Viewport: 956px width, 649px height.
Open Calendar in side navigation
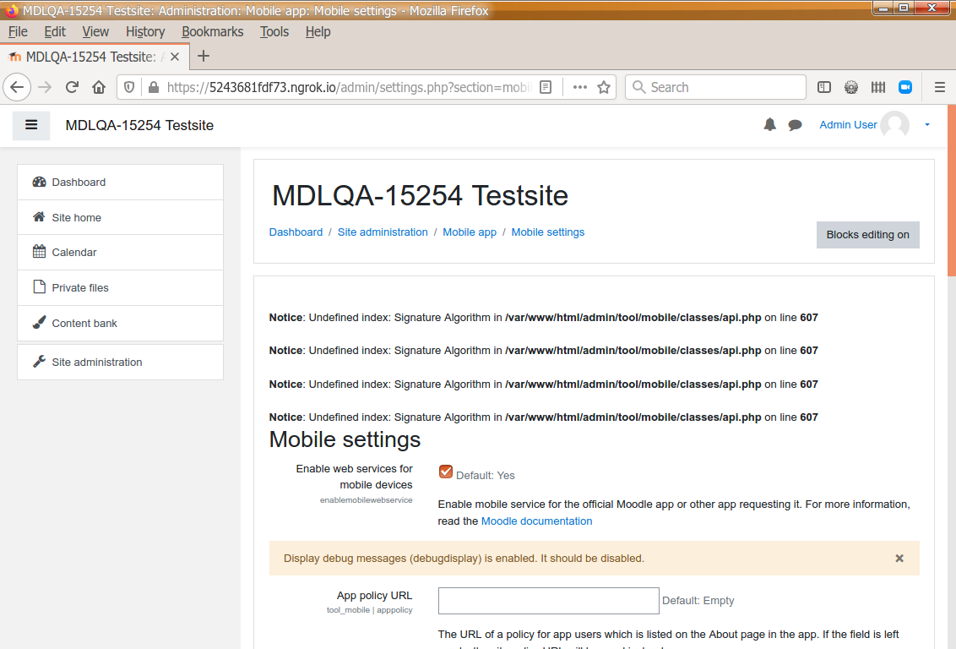pyautogui.click(x=120, y=253)
